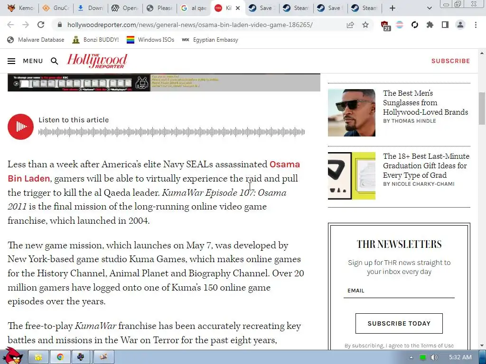
Task: Close the active Kil tab
Action: (x=238, y=8)
